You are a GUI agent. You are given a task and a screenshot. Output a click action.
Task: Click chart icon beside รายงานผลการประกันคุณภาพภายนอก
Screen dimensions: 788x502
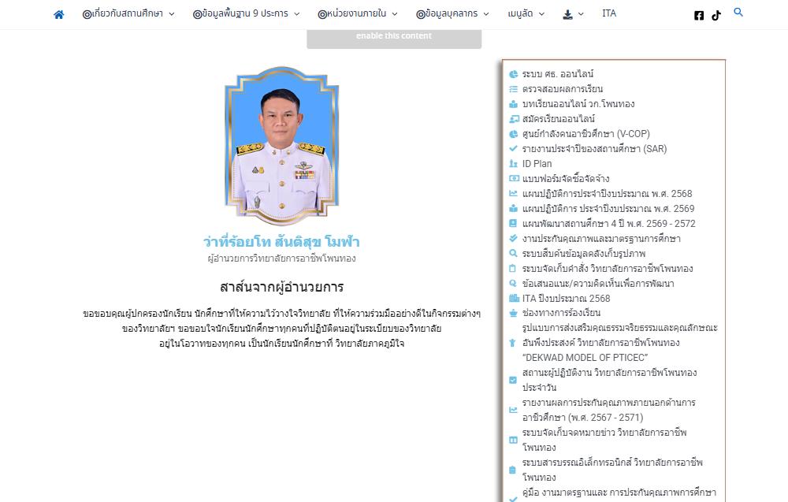513,410
